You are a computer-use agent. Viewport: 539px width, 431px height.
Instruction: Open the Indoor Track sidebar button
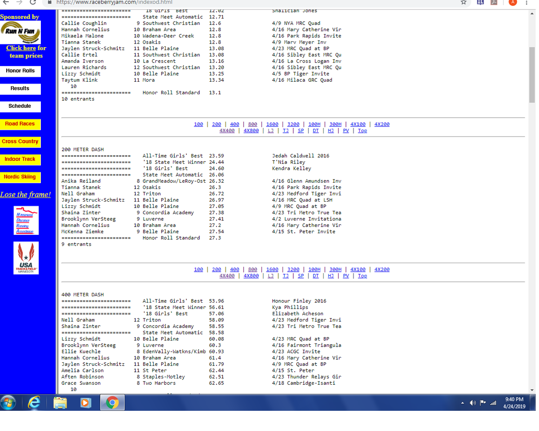[20, 159]
